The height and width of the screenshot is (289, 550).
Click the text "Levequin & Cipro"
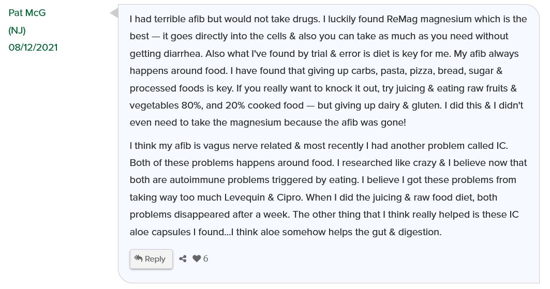[x=263, y=197]
